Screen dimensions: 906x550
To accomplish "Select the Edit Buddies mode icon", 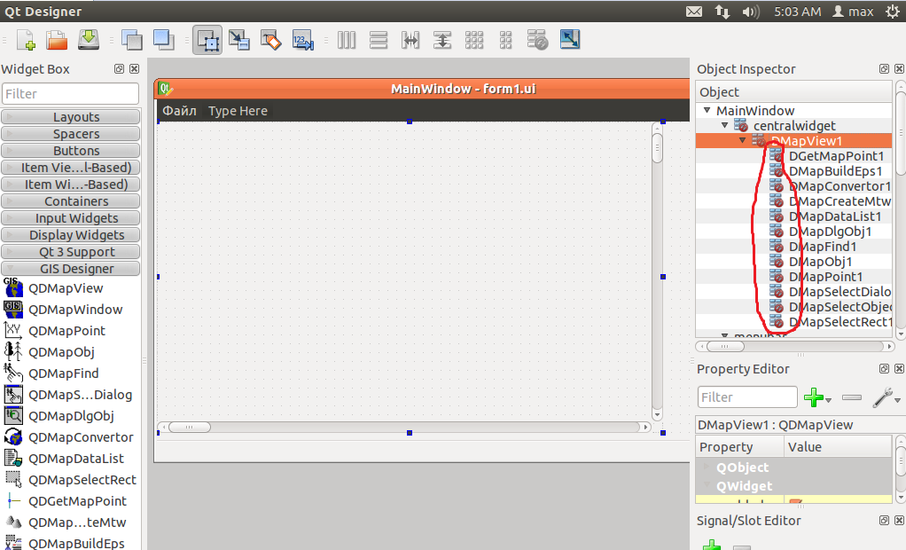I will point(271,40).
